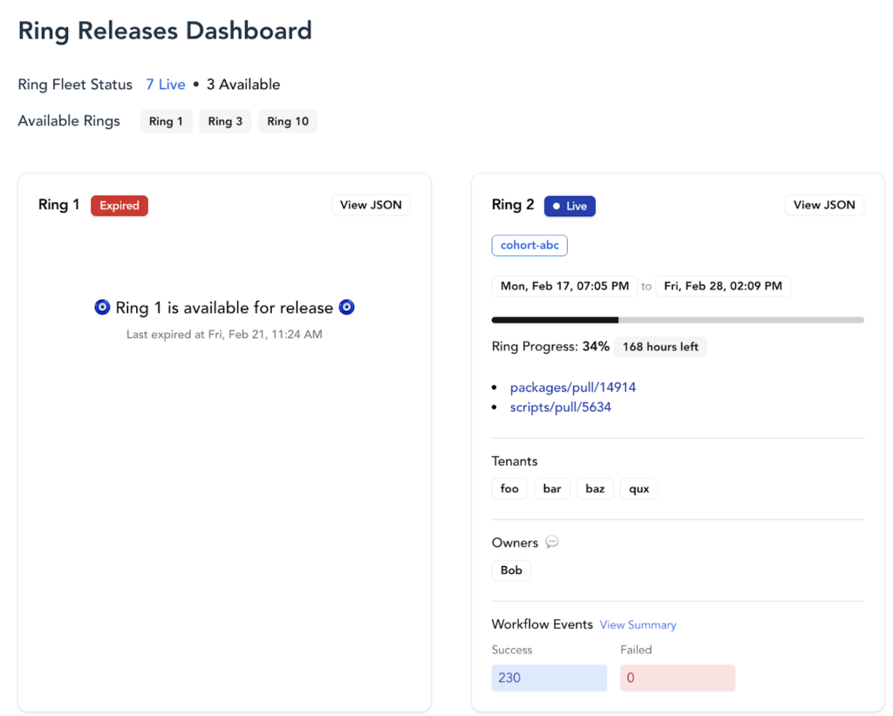Click the right target icon beside Ring 1 message
This screenshot has height=716, width=893.
click(346, 307)
